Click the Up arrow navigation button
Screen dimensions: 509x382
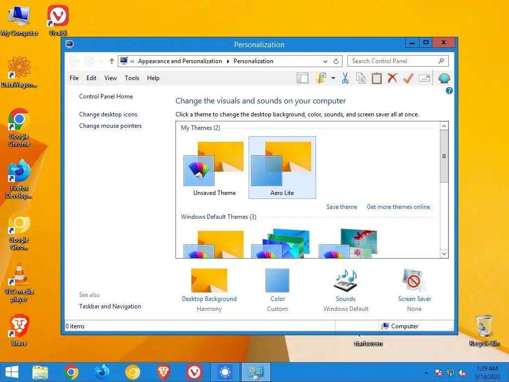112,61
